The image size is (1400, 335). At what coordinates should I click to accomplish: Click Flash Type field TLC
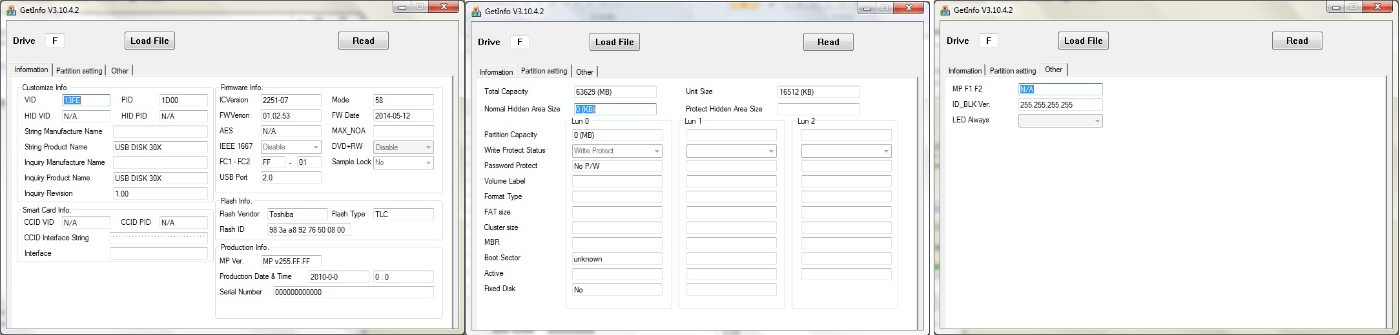[x=404, y=214]
